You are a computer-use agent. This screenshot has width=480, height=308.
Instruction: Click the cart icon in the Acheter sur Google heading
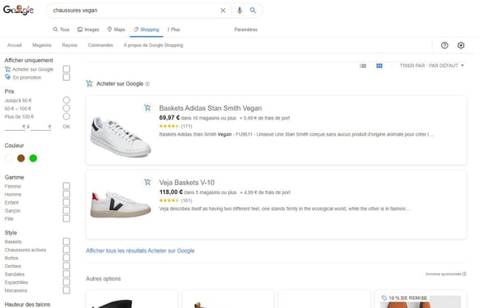tap(89, 83)
